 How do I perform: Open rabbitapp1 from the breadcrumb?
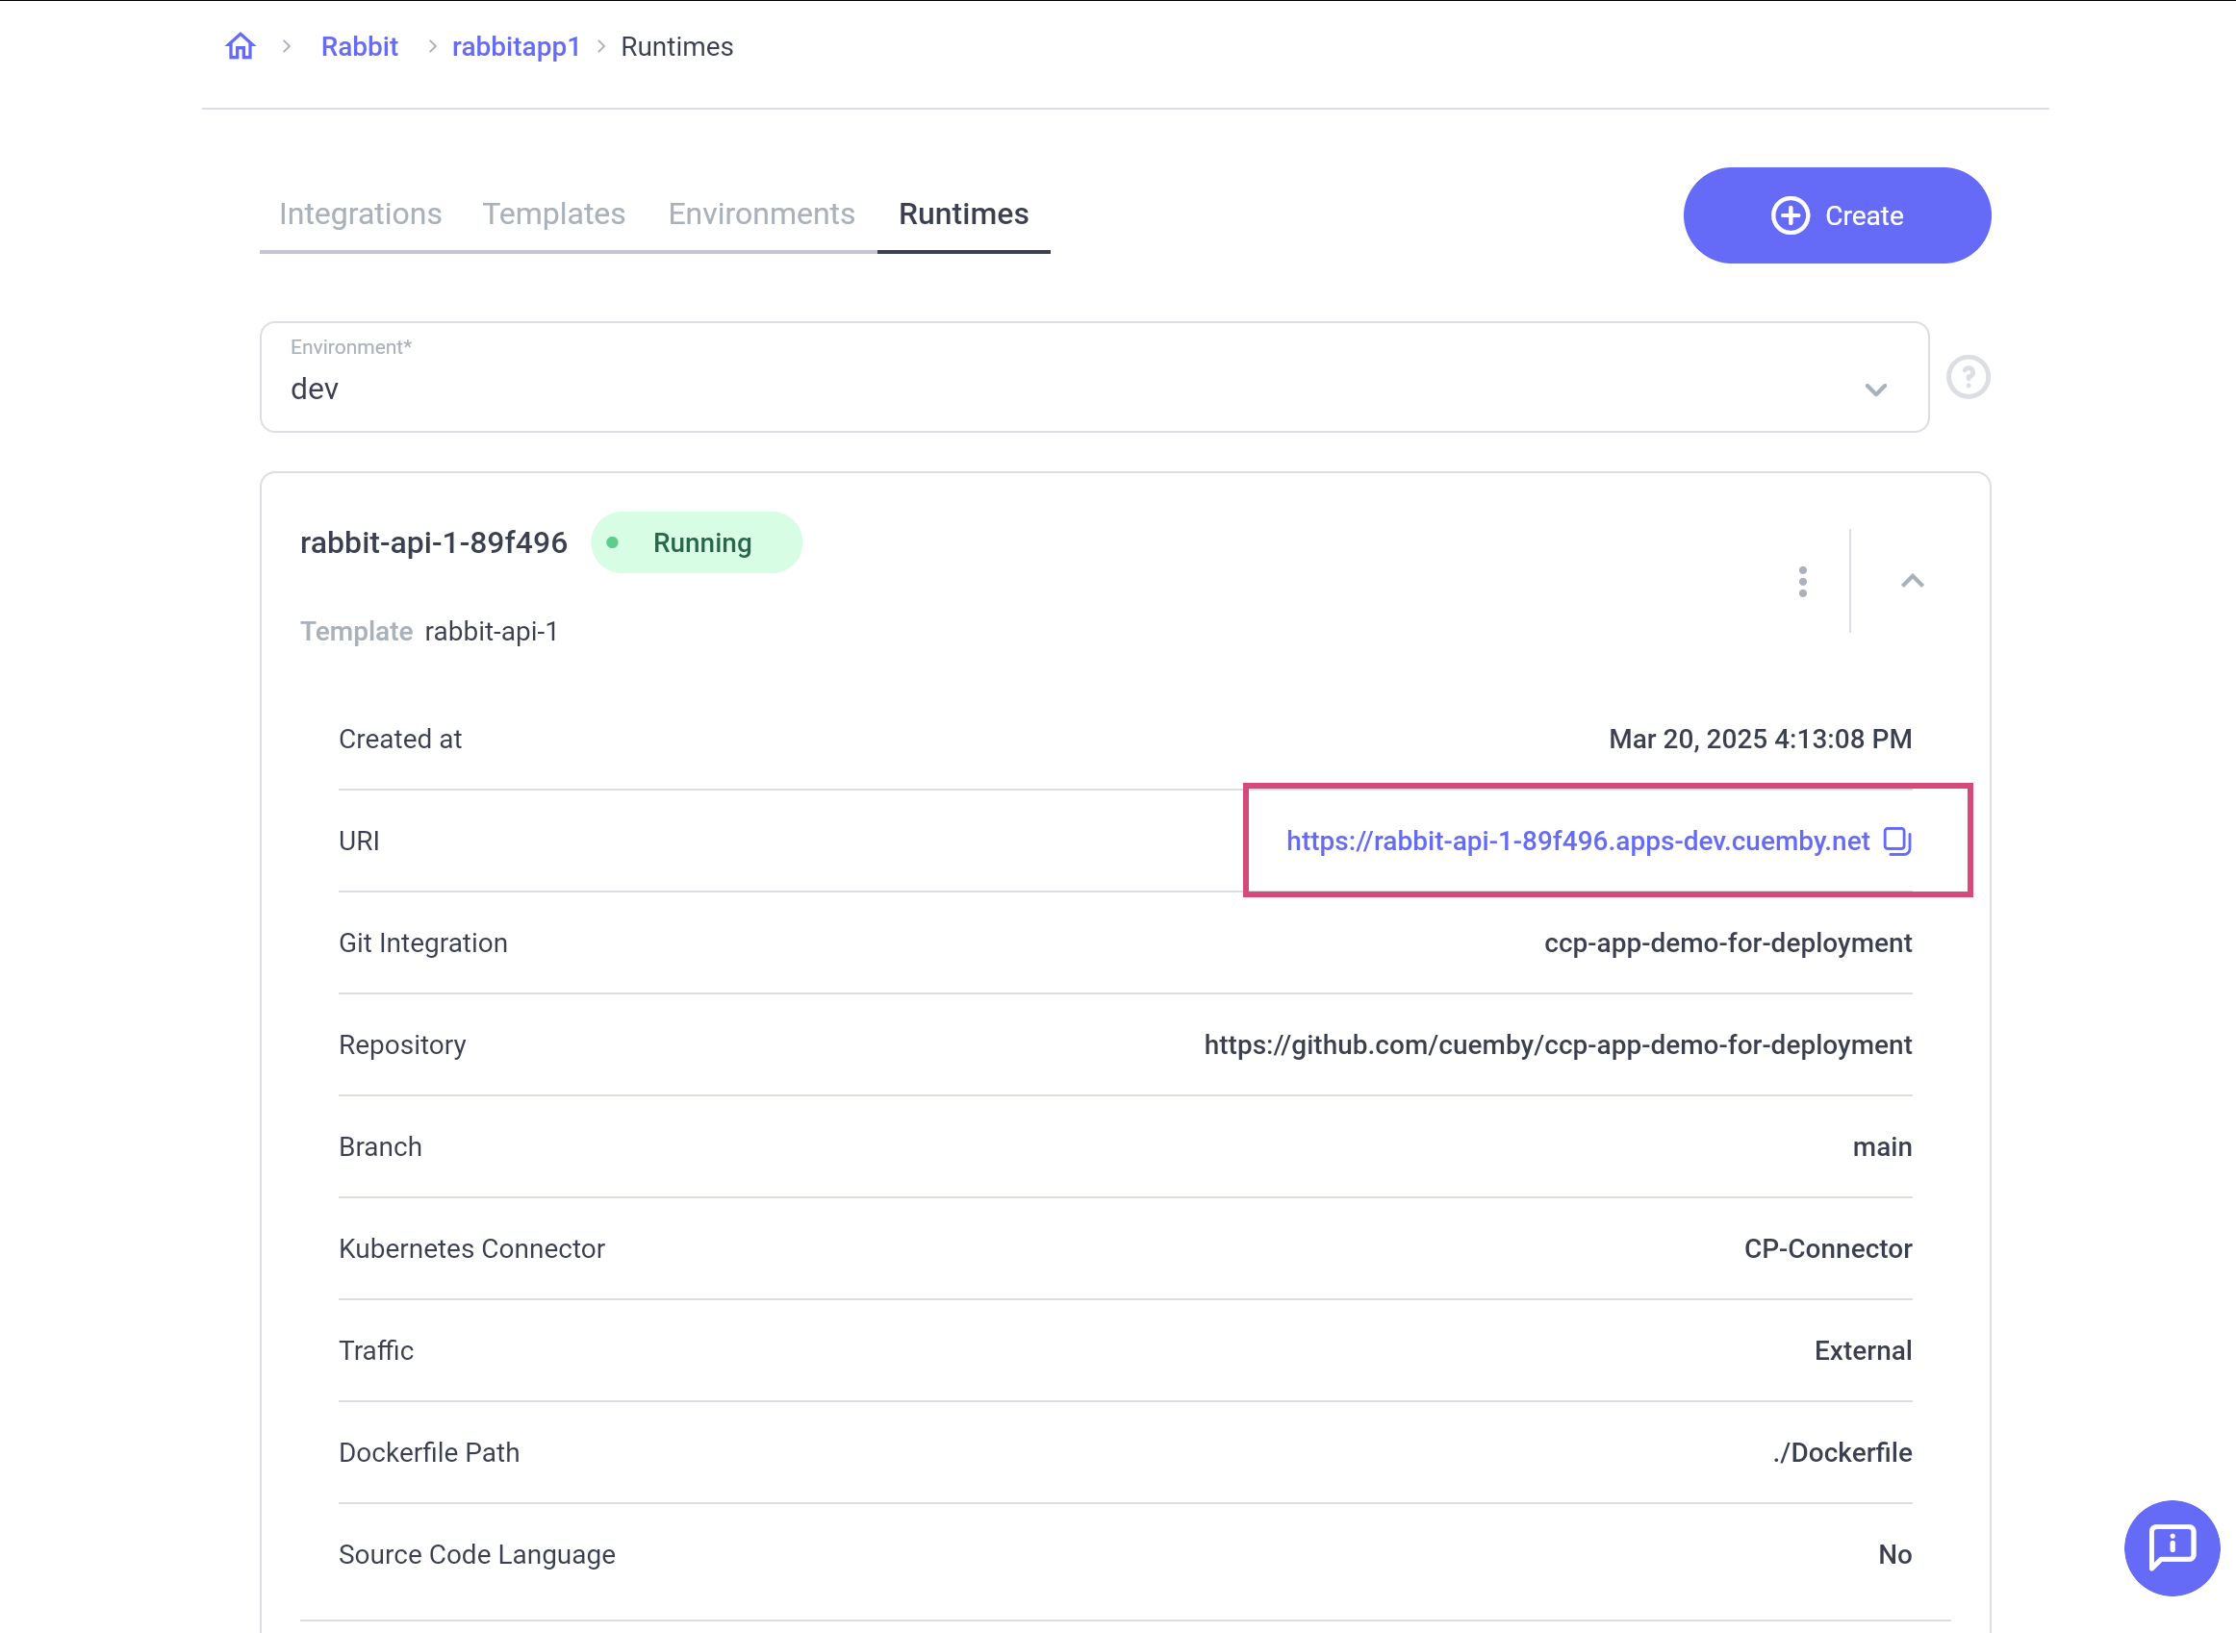tap(516, 45)
